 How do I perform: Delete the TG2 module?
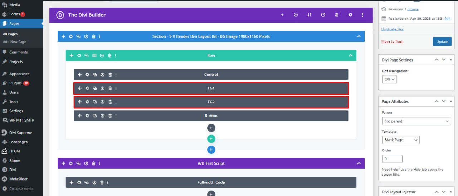pyautogui.click(x=110, y=102)
